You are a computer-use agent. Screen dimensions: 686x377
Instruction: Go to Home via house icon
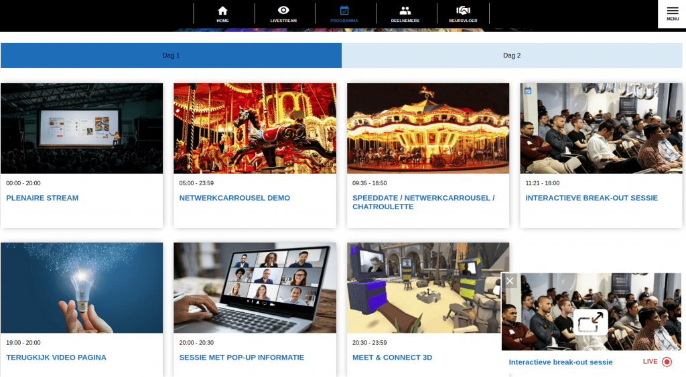[222, 11]
